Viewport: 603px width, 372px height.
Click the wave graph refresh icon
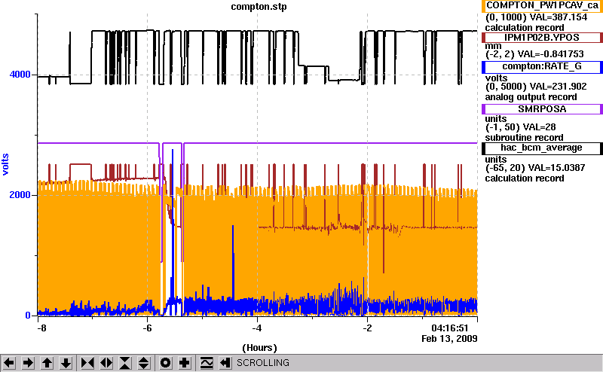(x=207, y=363)
